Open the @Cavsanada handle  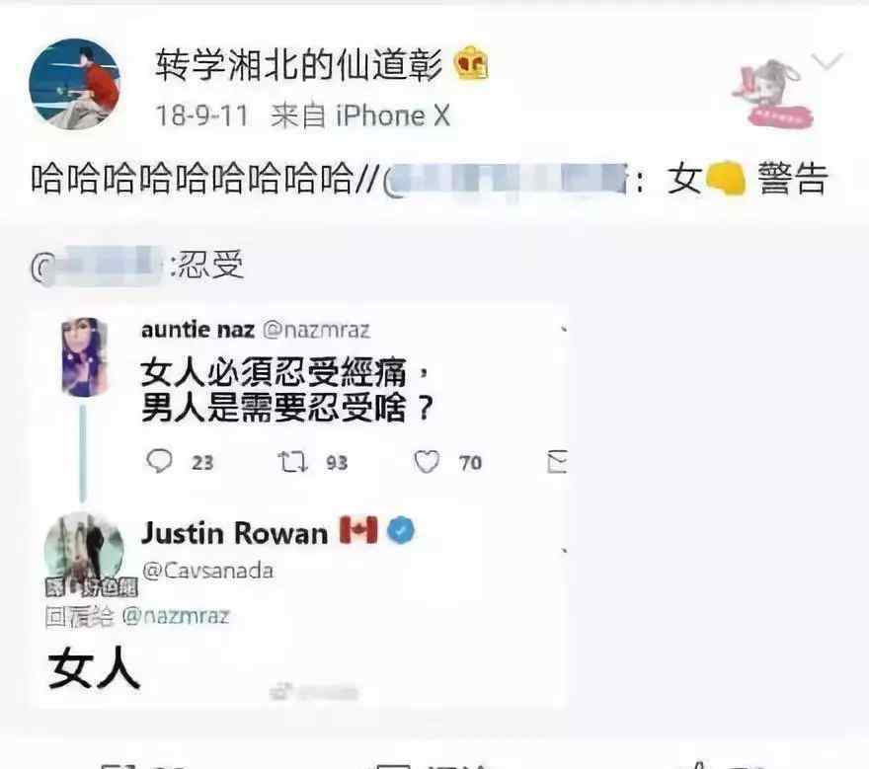(207, 571)
